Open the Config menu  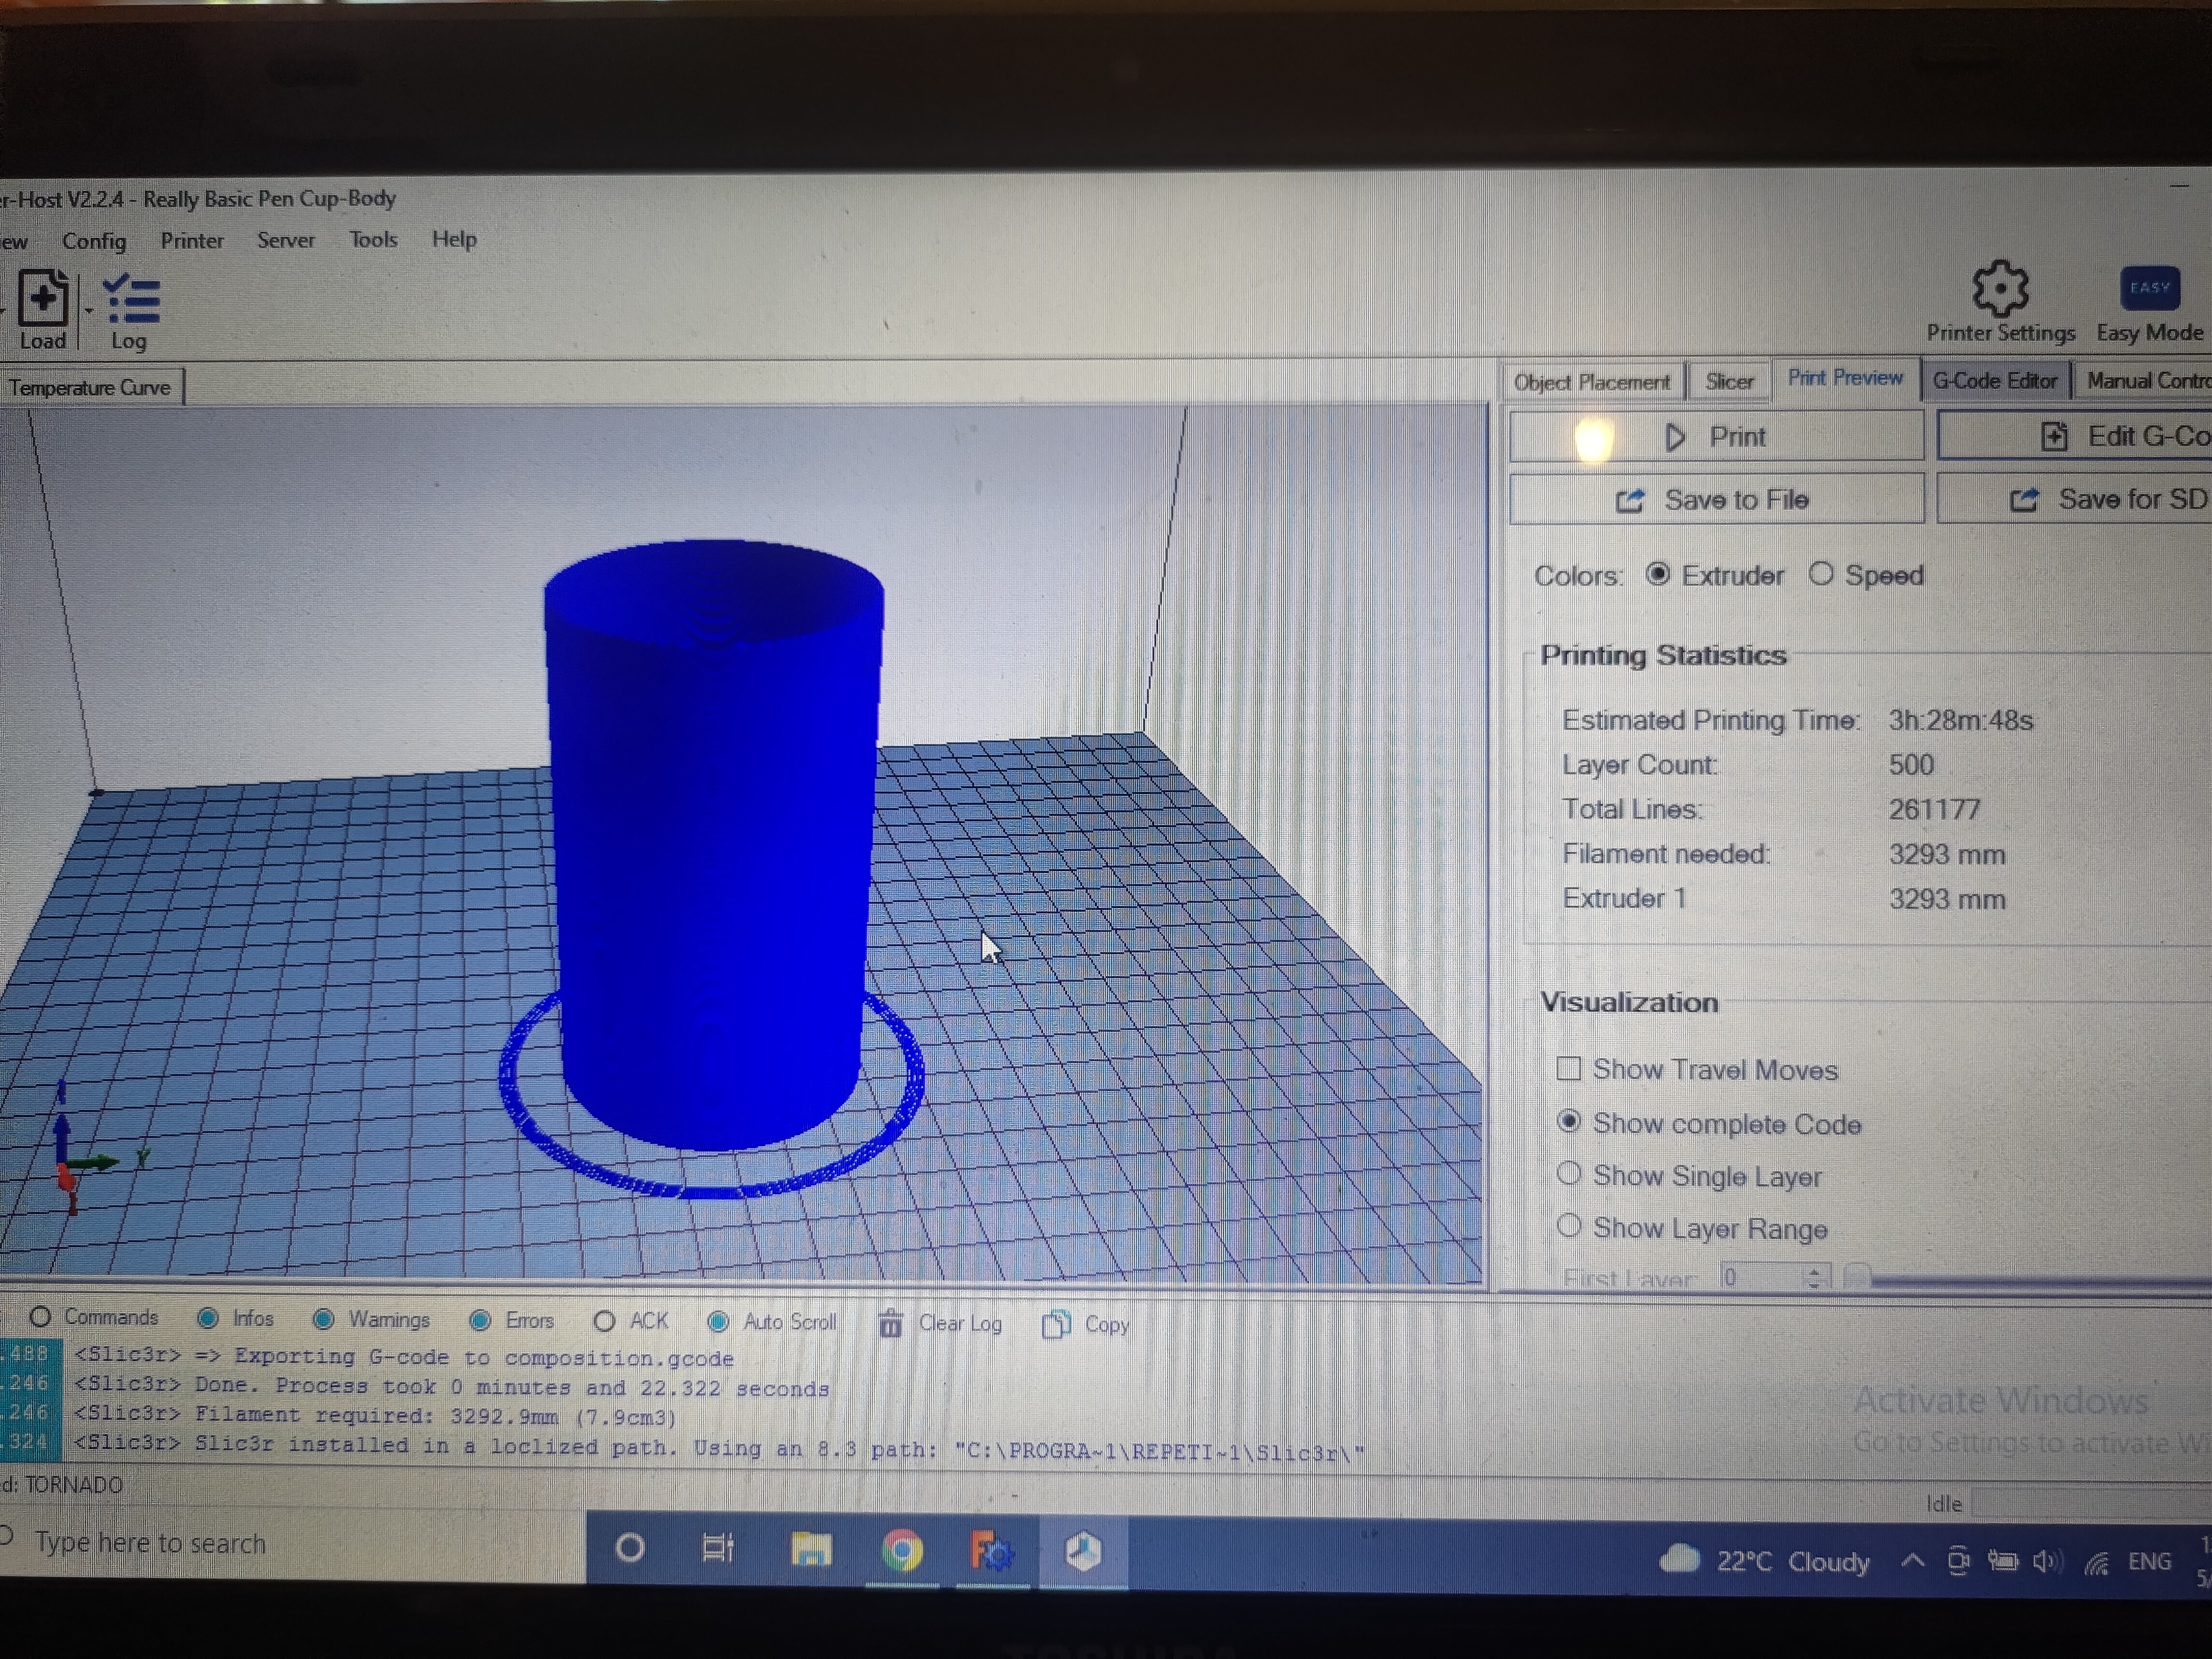pos(94,241)
